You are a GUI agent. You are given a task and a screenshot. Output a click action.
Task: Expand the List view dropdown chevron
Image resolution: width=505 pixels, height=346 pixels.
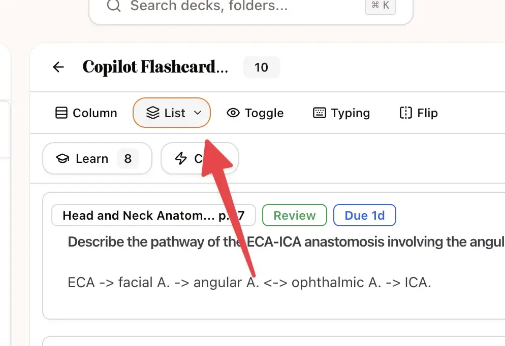tap(198, 113)
